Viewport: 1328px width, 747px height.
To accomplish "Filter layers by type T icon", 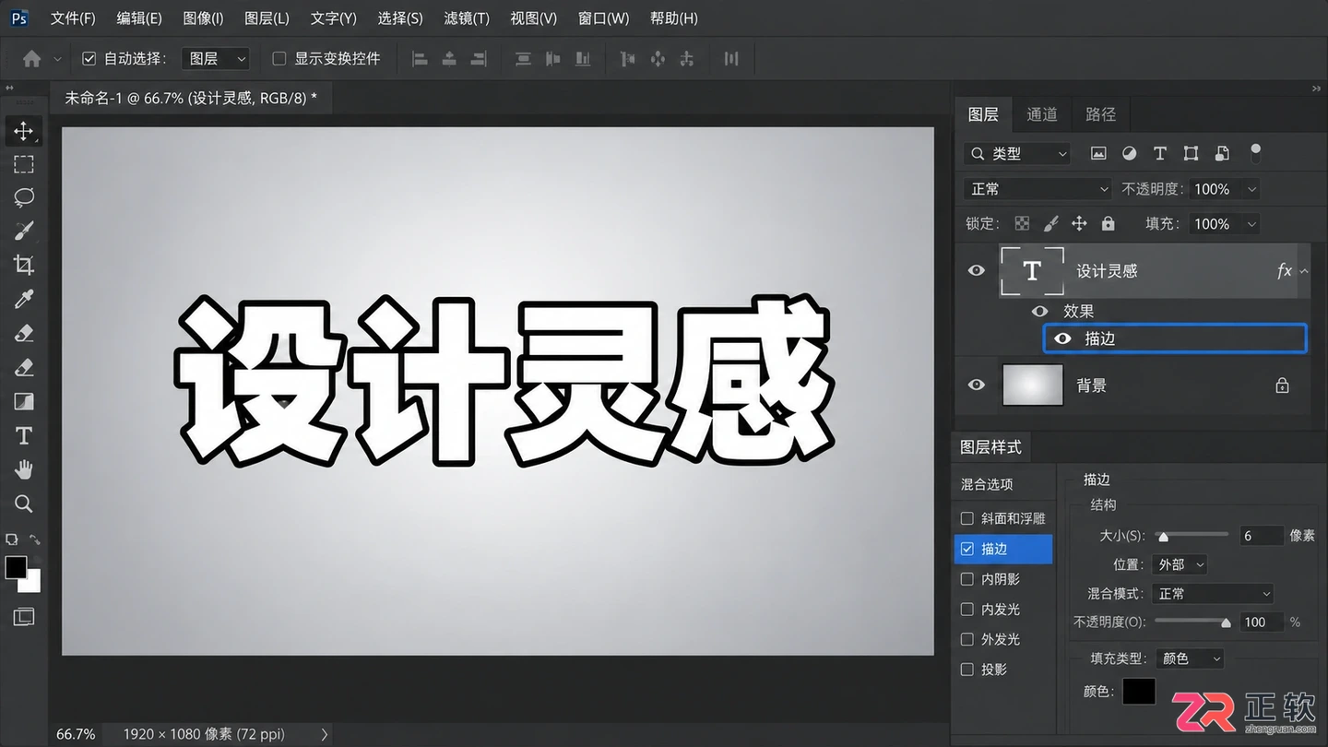I will (1160, 154).
